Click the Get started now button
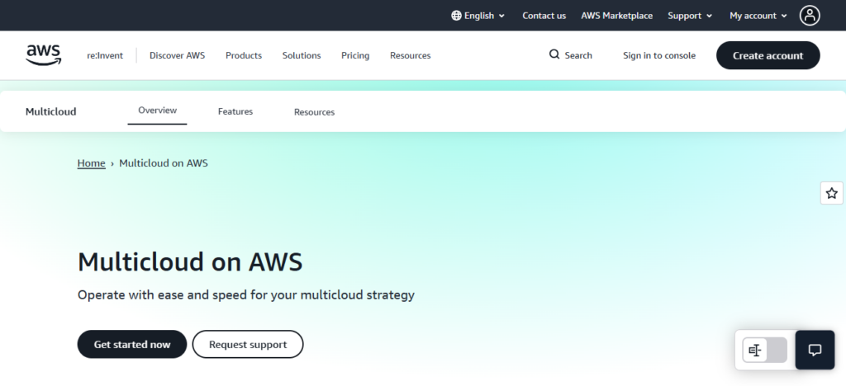Image resolution: width=846 pixels, height=386 pixels. click(132, 344)
